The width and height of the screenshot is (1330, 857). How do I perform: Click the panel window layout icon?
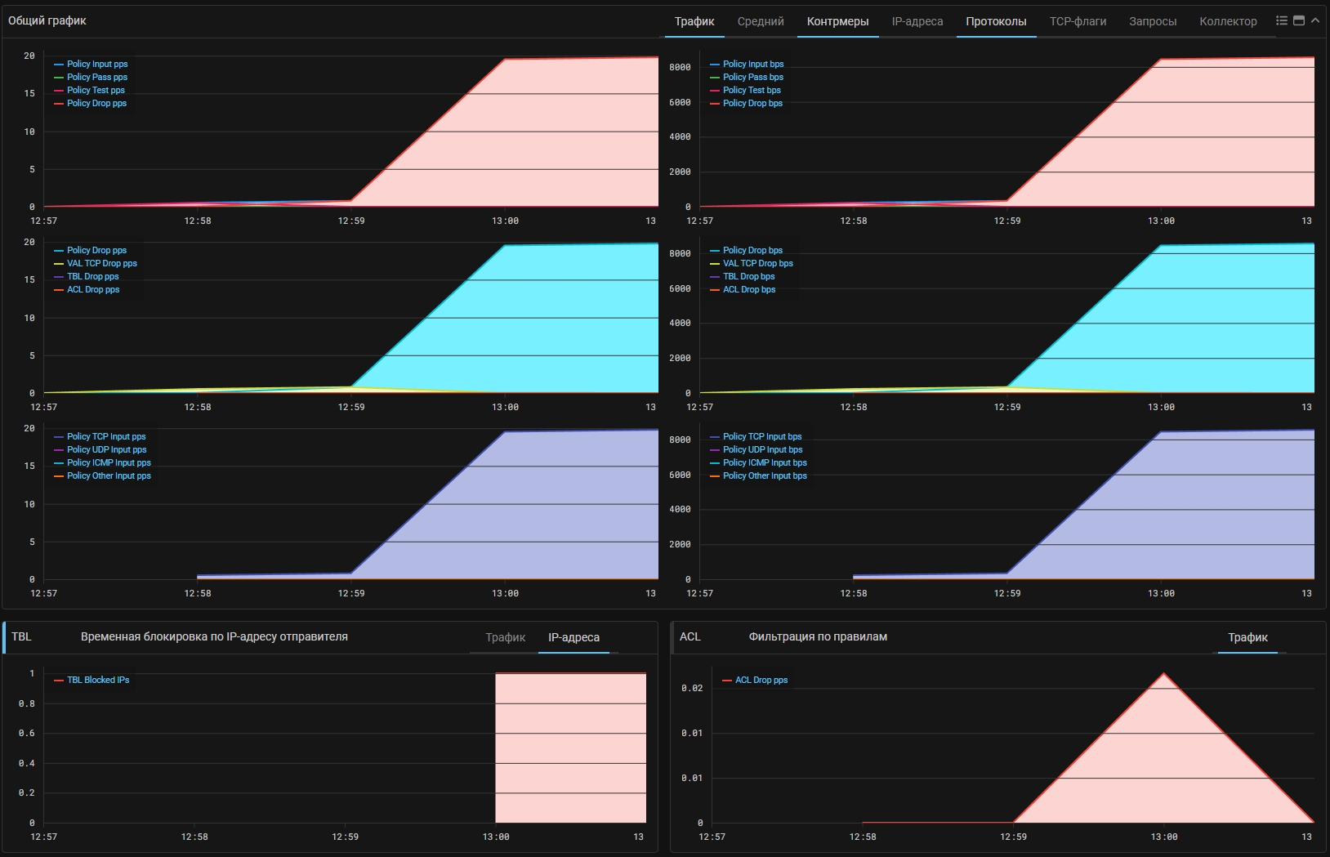coord(1299,20)
